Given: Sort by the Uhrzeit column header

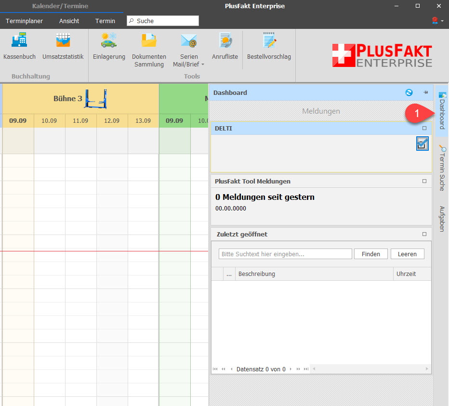Looking at the screenshot, I should coord(412,274).
